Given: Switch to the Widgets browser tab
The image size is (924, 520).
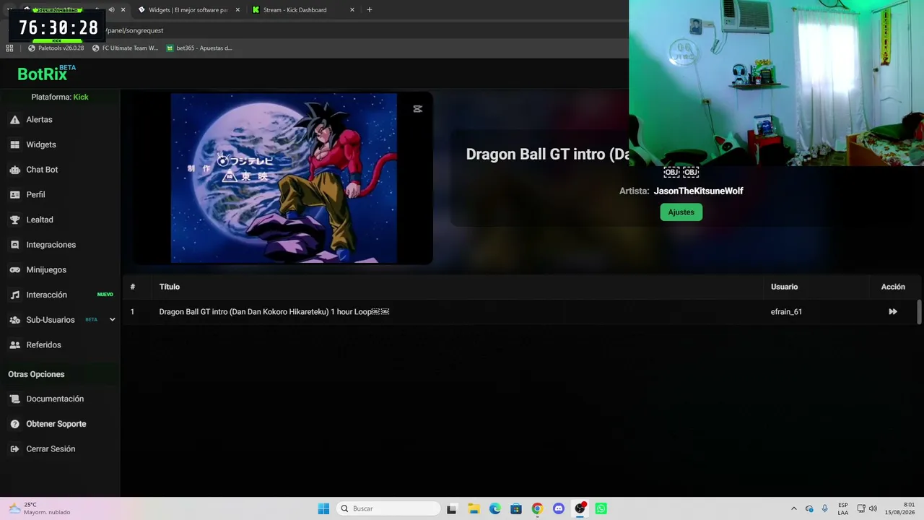Looking at the screenshot, I should pos(188,10).
